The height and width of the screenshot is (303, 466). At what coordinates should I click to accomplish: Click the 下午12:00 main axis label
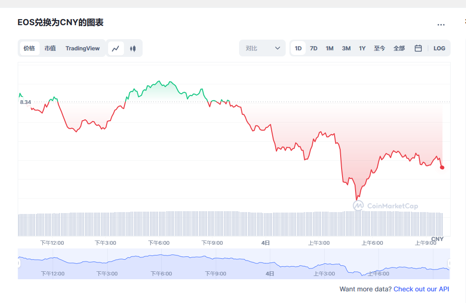[x=52, y=243]
